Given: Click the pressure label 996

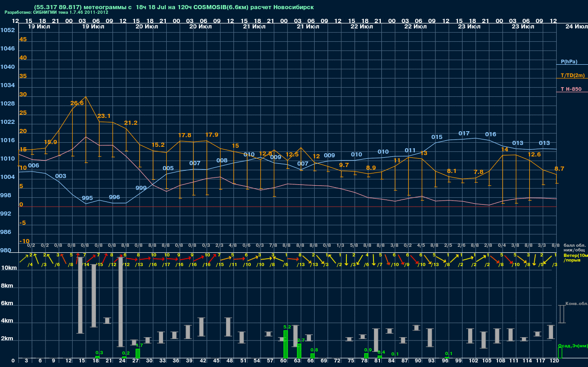Looking at the screenshot, I should (114, 197).
